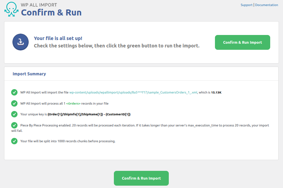Click the file size 15.13K value
Viewport: 283px width, 188px height.
[216, 92]
